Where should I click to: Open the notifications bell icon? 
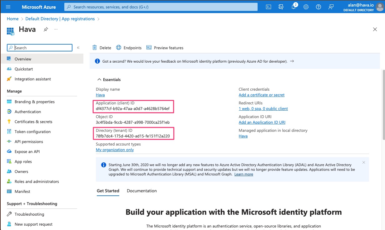tap(294, 7)
